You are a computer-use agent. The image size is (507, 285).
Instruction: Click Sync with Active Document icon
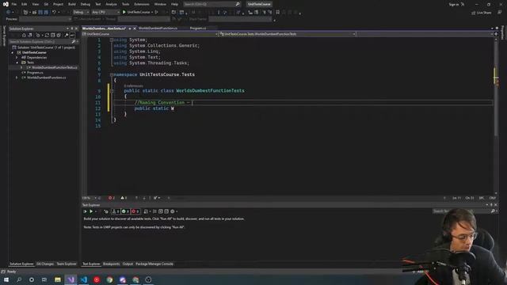tap(47, 35)
